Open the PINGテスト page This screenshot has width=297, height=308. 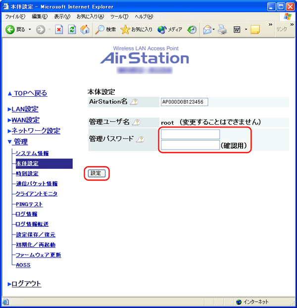click(29, 204)
